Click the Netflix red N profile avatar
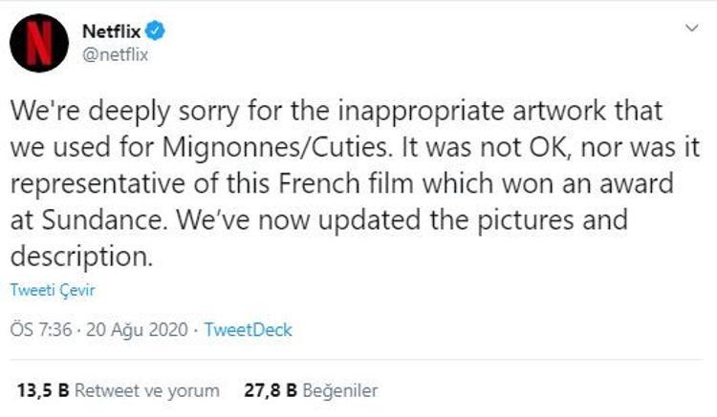 pyautogui.click(x=39, y=44)
